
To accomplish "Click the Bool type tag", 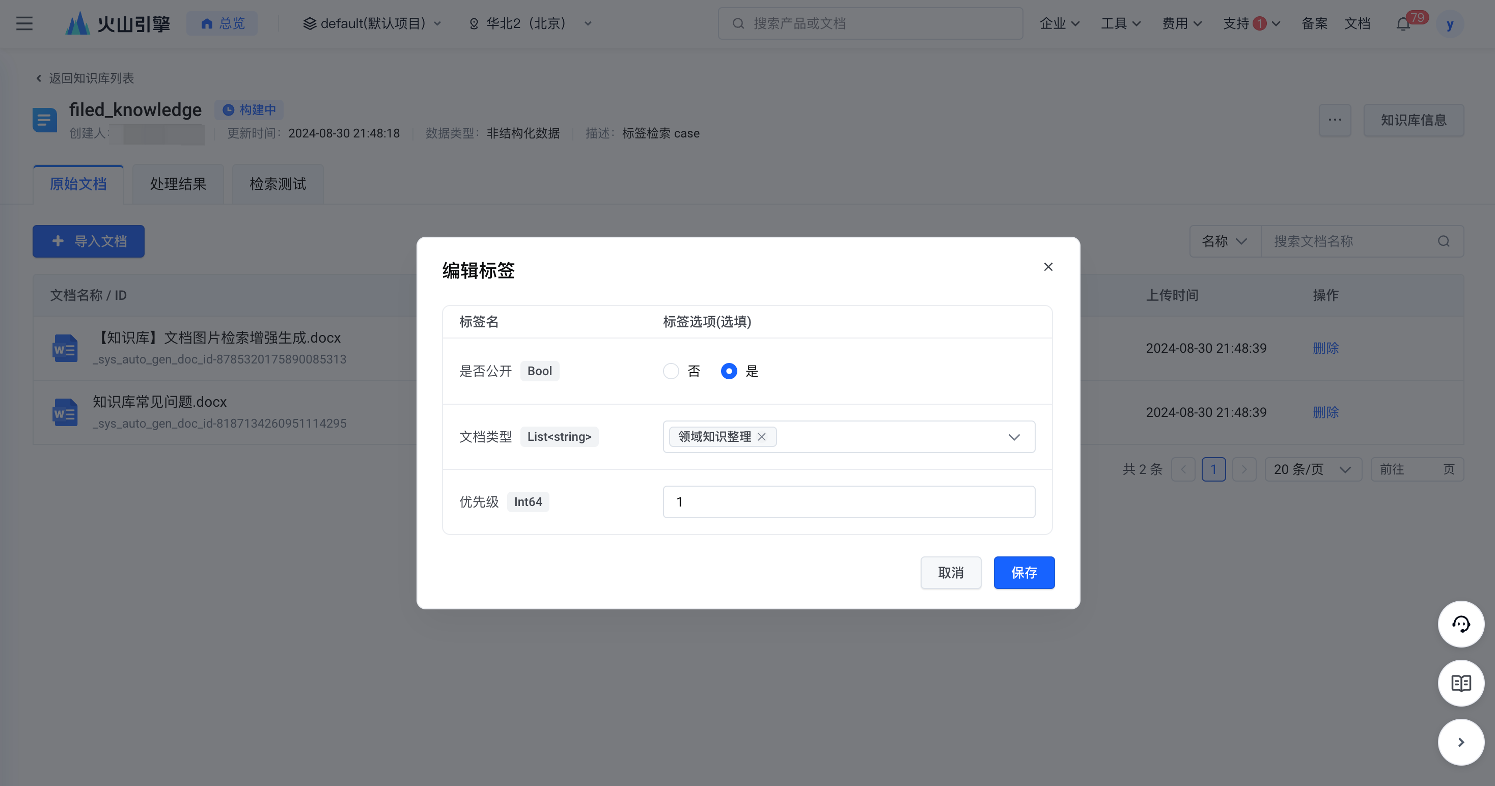I will pos(539,371).
